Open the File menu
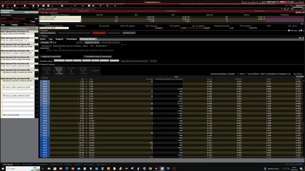 [x=2, y=2]
